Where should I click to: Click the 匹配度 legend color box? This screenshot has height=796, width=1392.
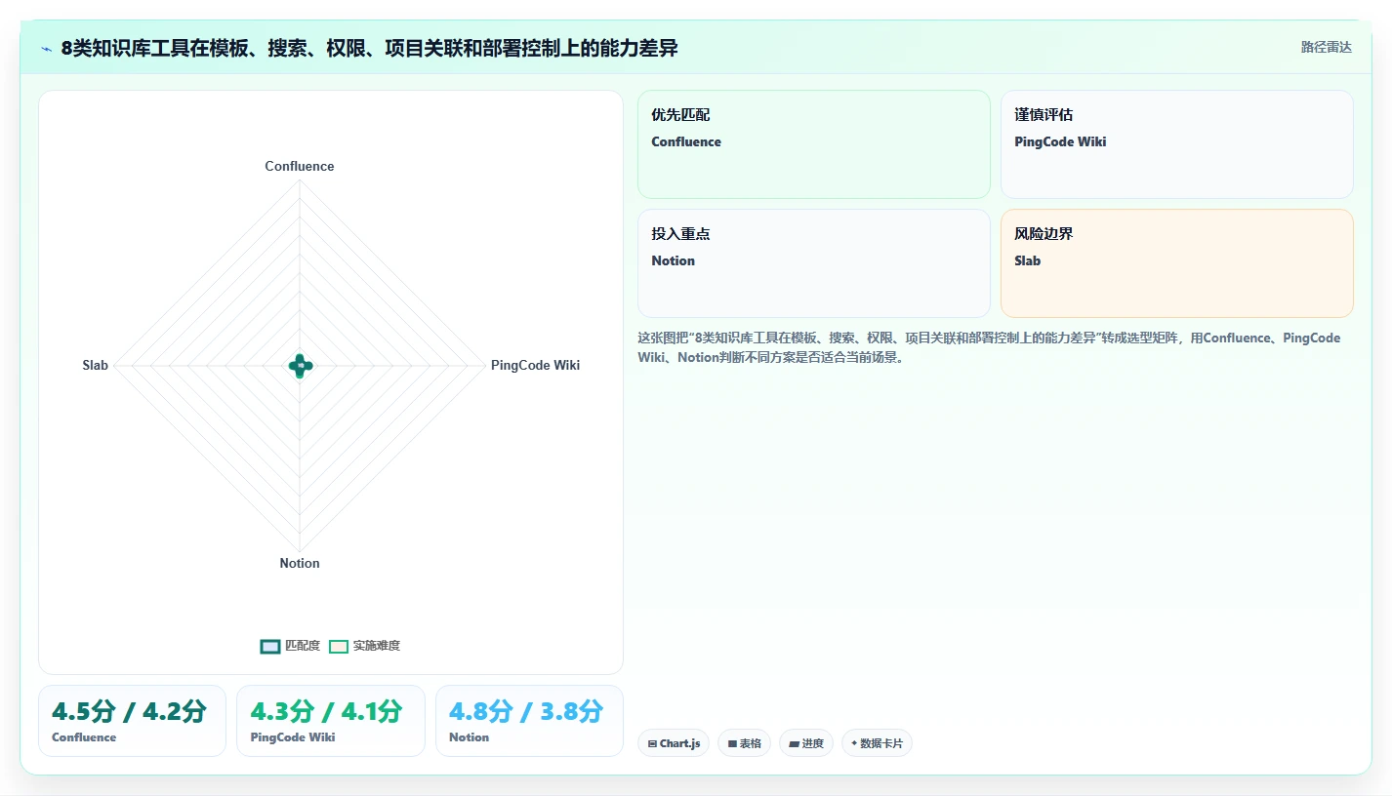point(270,646)
